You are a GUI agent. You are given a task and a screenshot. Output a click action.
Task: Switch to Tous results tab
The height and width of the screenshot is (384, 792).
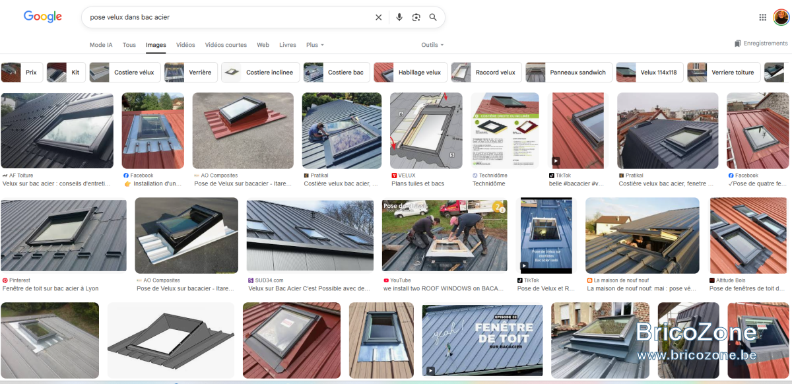tap(129, 45)
